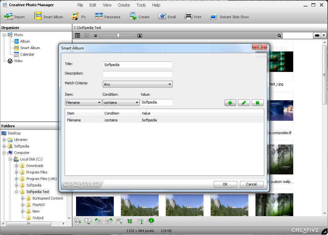Close the Smart Album dialog
This screenshot has height=235, width=328.
(260, 47)
